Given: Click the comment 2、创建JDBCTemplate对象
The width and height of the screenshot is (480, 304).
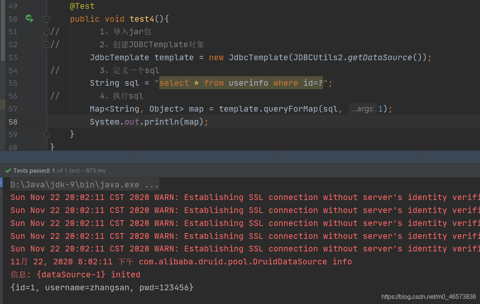Looking at the screenshot, I should click(152, 45).
